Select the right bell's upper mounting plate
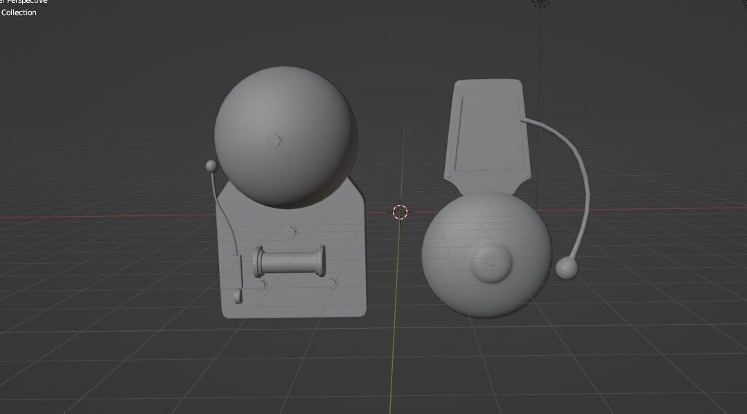The height and width of the screenshot is (414, 747). tap(487, 136)
